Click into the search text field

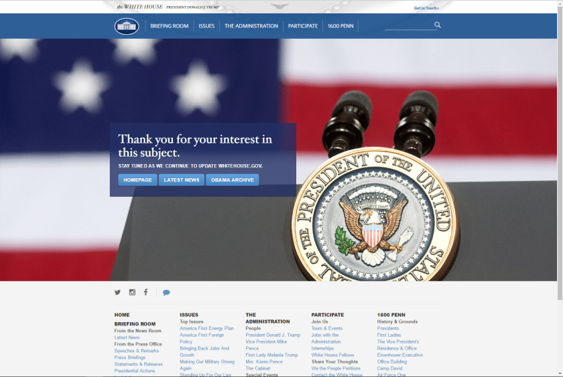(409, 25)
